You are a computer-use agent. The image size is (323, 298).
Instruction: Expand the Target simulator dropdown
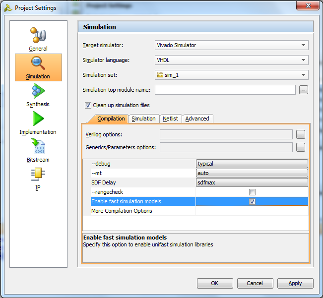click(232, 45)
